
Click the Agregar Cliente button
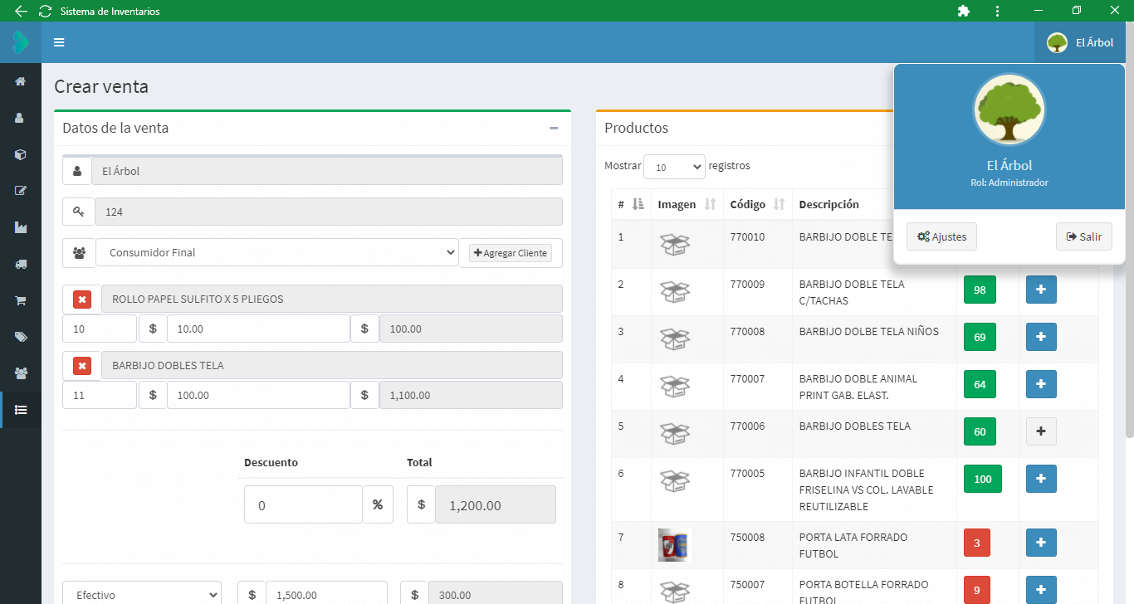pos(511,253)
